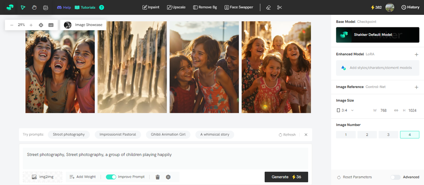Zoom in with the plus button
This screenshot has height=185, width=424.
31,25
